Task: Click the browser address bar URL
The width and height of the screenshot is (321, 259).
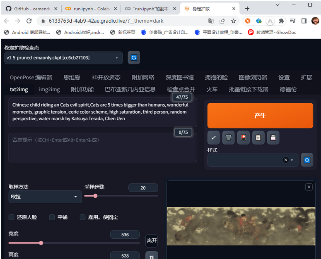Action: click(x=106, y=21)
